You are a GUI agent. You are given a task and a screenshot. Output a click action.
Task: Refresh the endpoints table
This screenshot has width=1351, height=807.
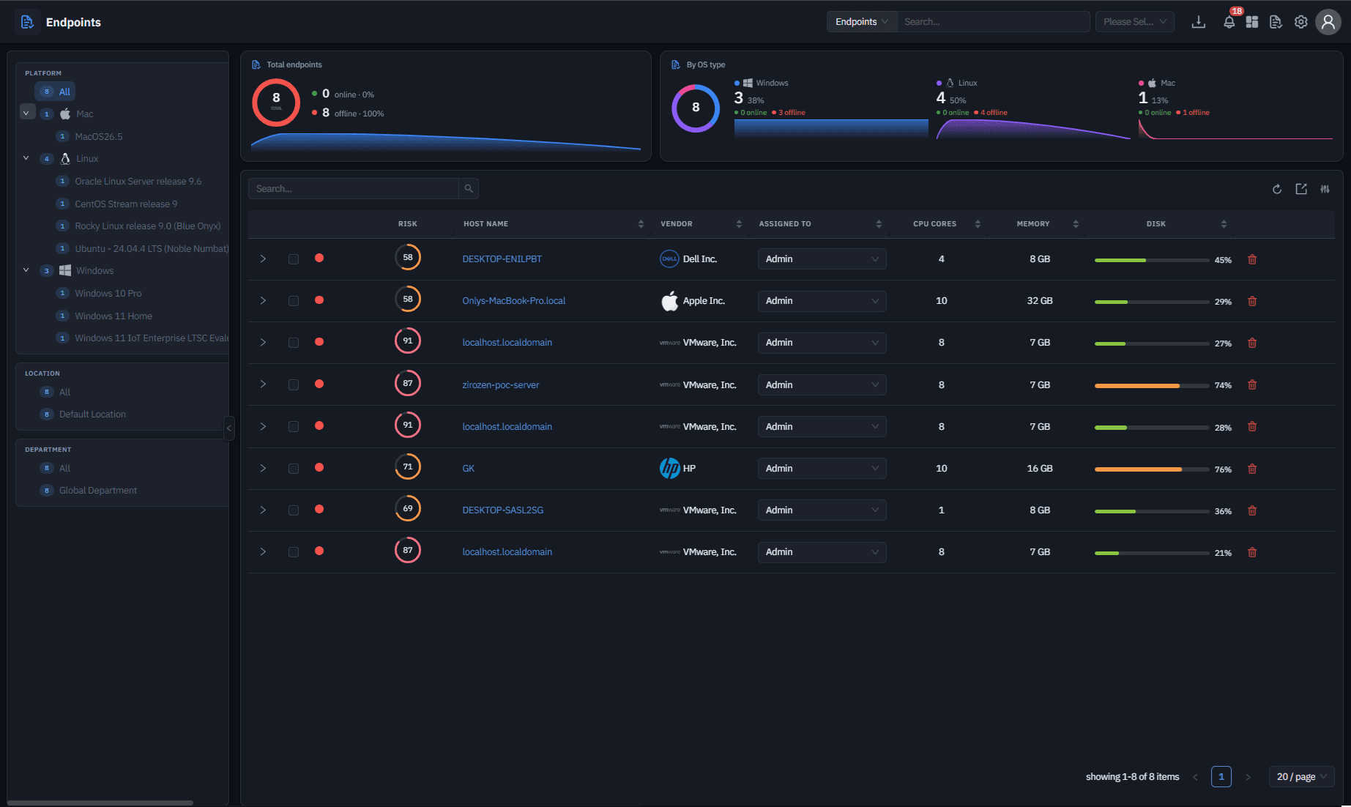tap(1277, 189)
